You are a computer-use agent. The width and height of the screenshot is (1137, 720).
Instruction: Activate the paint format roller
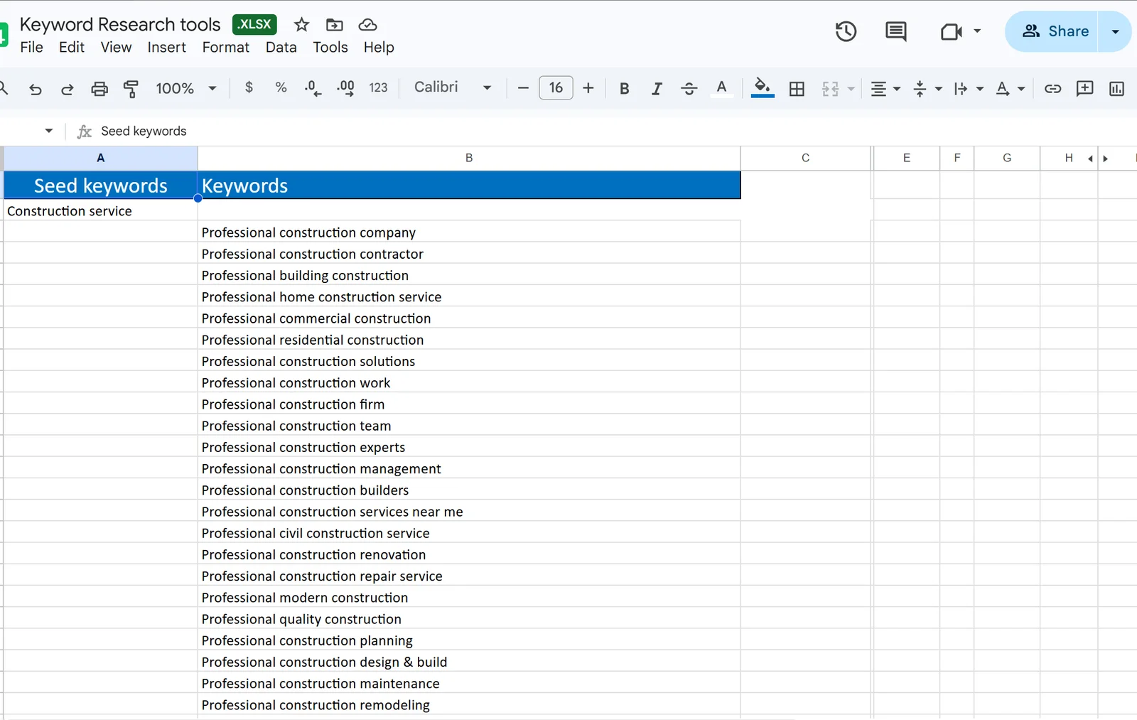click(x=131, y=89)
